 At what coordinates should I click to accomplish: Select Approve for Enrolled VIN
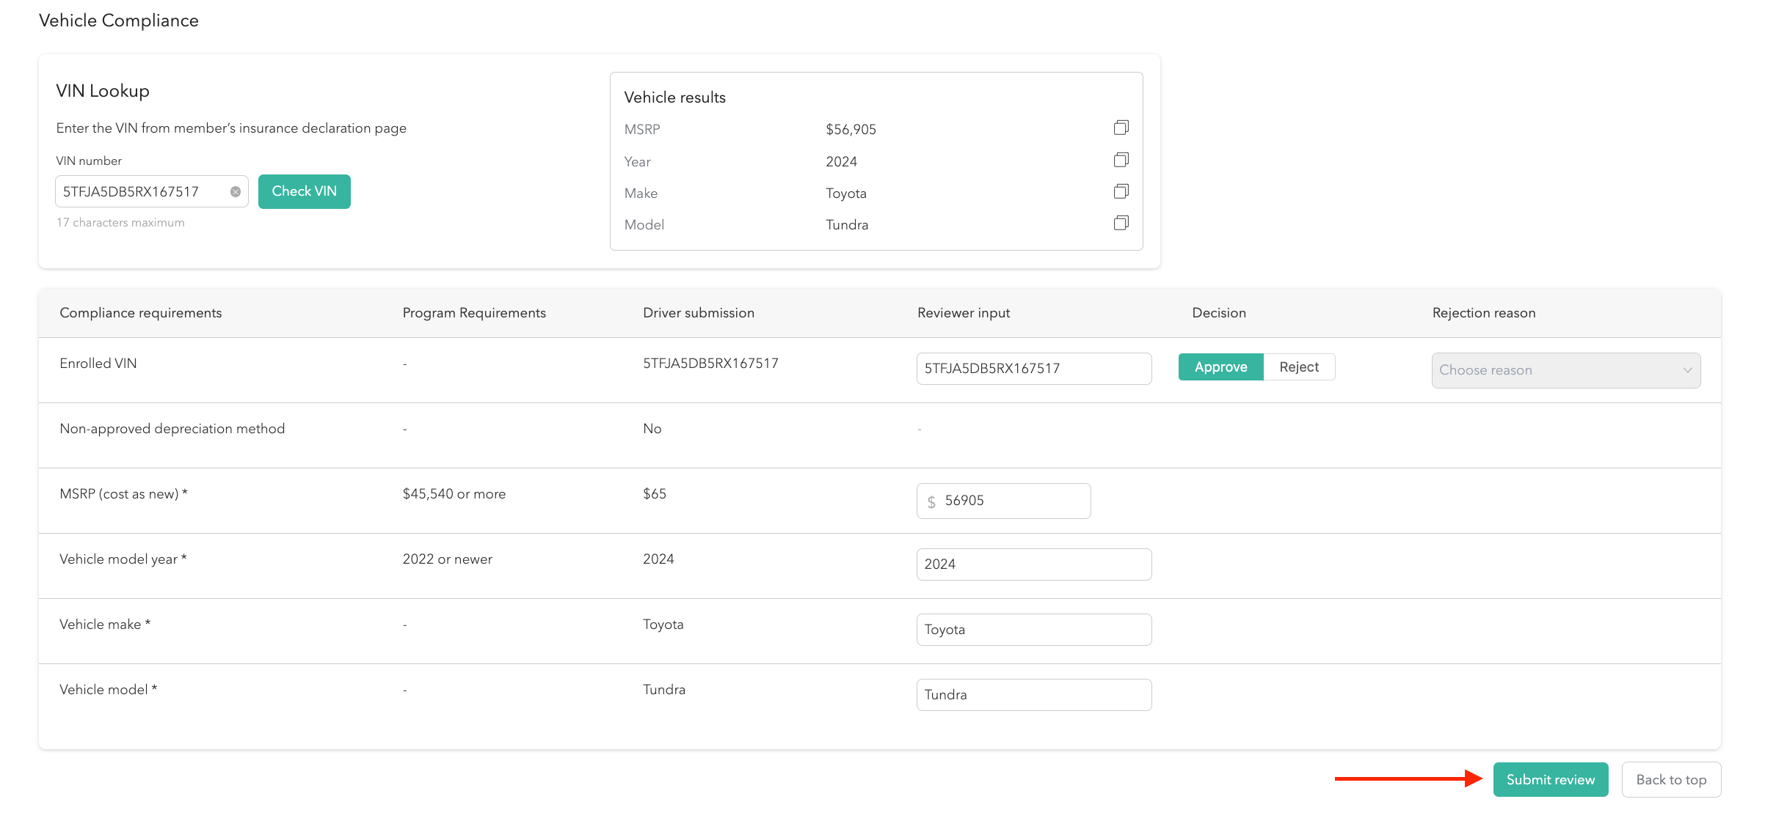click(x=1220, y=367)
